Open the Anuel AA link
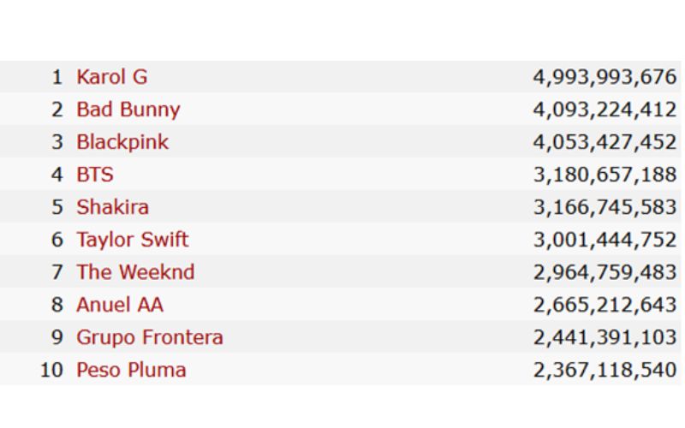Viewport: 685px width, 428px height. click(120, 305)
